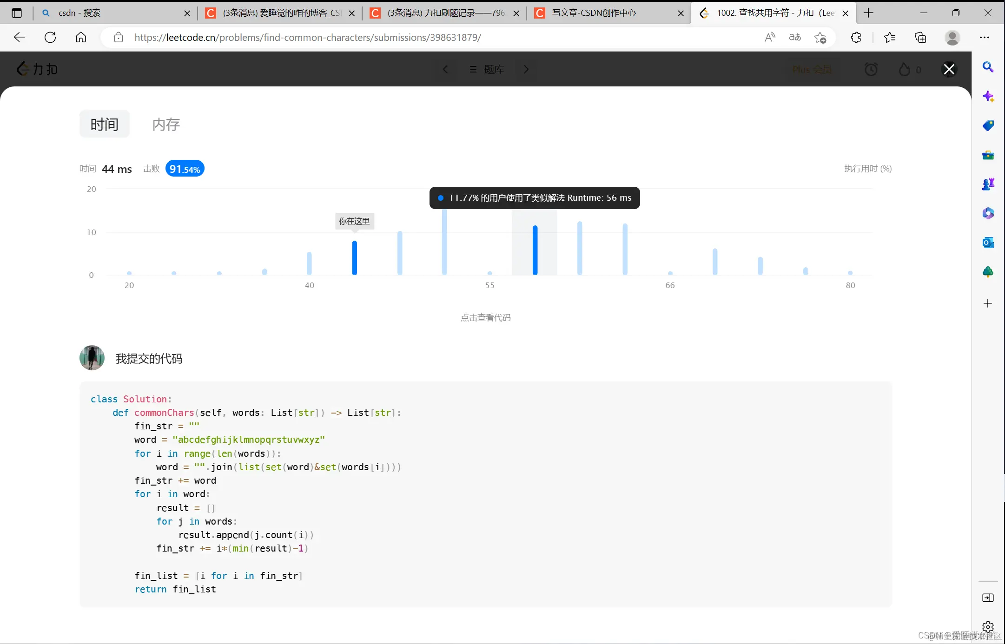Click the 点击查看代码 link
This screenshot has width=1005, height=644.
tap(485, 318)
